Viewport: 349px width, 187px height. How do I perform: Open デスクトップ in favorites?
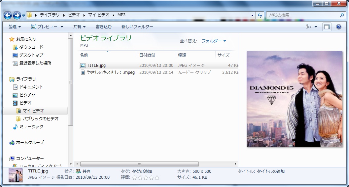point(31,55)
